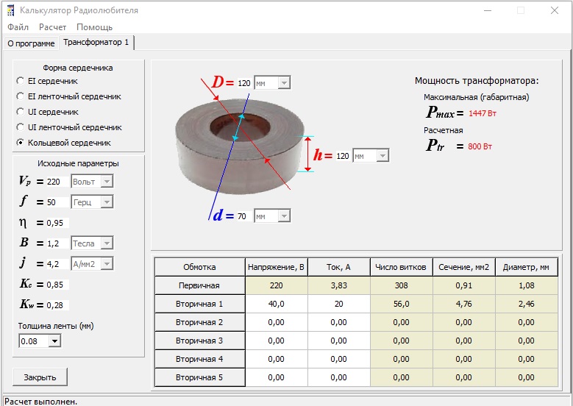Select EI сердечник core shape
The image size is (573, 406).
click(x=21, y=81)
